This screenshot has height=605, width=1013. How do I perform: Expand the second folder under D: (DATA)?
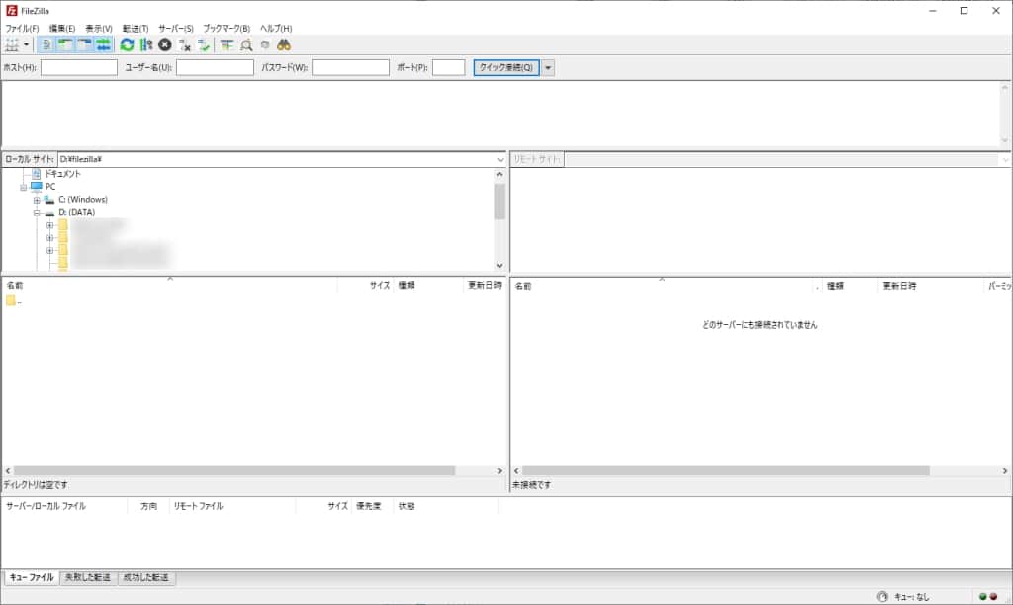(49, 237)
